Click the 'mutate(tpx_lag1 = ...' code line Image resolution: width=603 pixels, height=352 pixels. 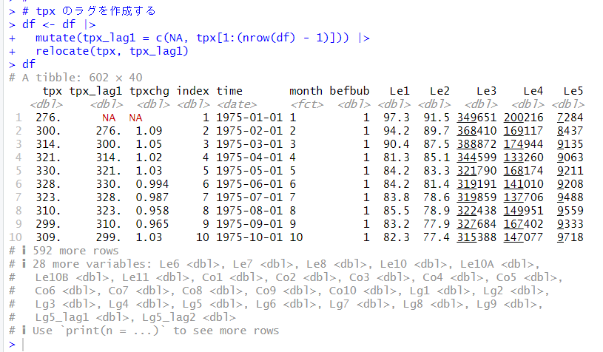pyautogui.click(x=189, y=38)
